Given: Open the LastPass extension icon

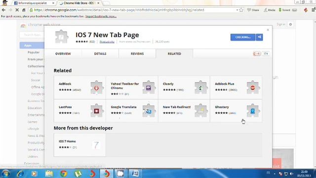Looking at the screenshot, I should [97, 111].
